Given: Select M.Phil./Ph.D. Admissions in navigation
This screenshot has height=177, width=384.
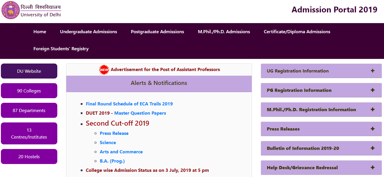Looking at the screenshot, I should [224, 32].
